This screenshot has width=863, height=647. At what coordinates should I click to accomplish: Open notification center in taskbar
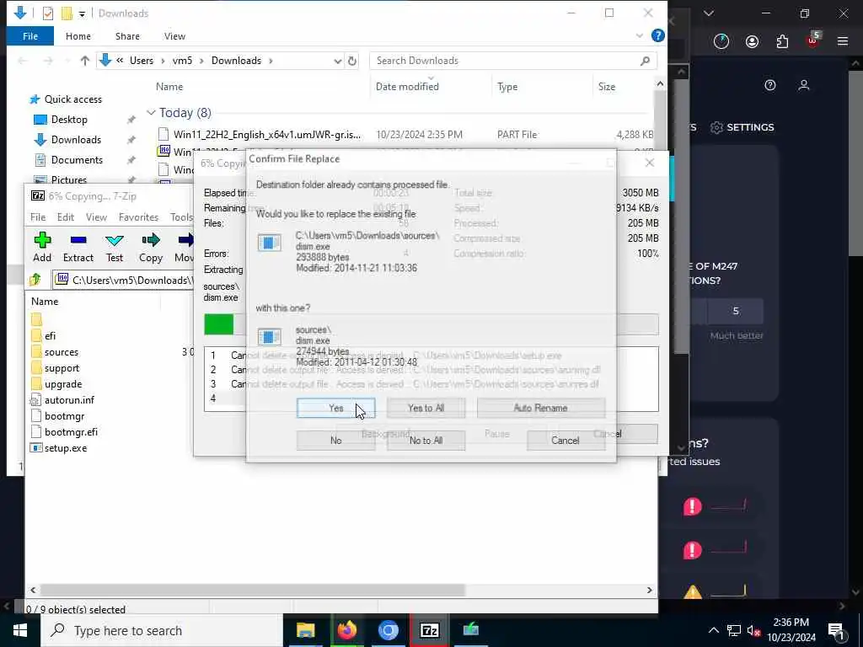837,630
